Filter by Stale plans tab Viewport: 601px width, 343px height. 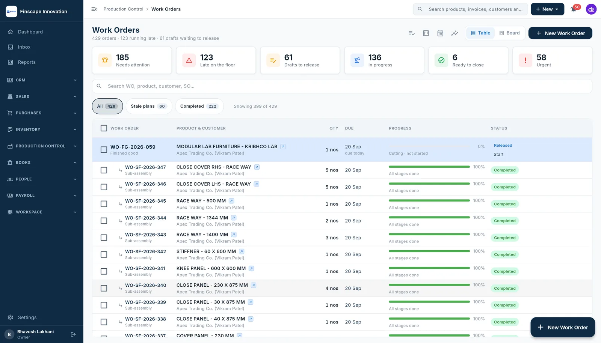[149, 106]
